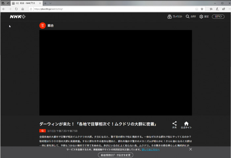The image size is (231, 158).
Task: Click the 総合 channel label
Action: (50, 26)
